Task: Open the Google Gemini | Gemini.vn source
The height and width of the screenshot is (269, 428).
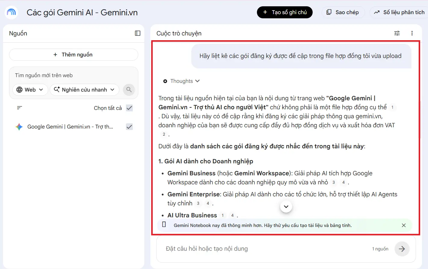Action: 70,127
